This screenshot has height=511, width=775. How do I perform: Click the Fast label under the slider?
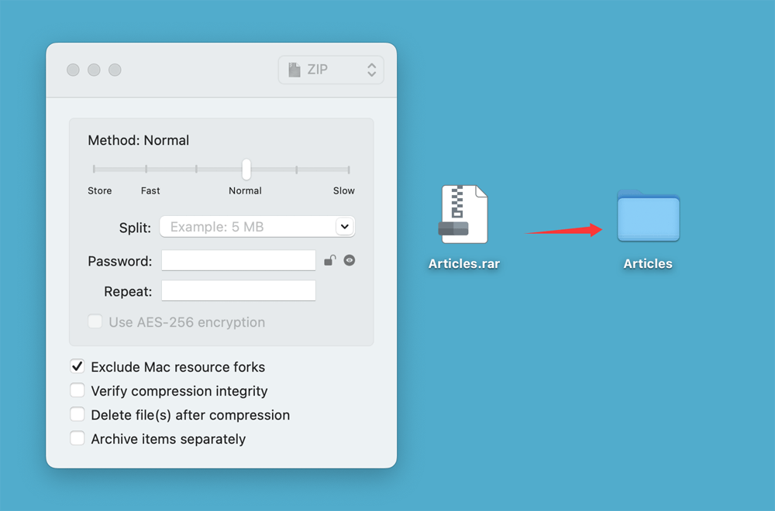[150, 190]
